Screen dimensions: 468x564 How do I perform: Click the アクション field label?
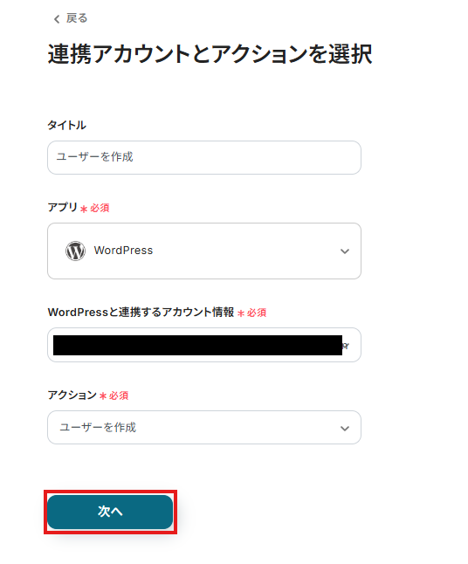pos(72,395)
